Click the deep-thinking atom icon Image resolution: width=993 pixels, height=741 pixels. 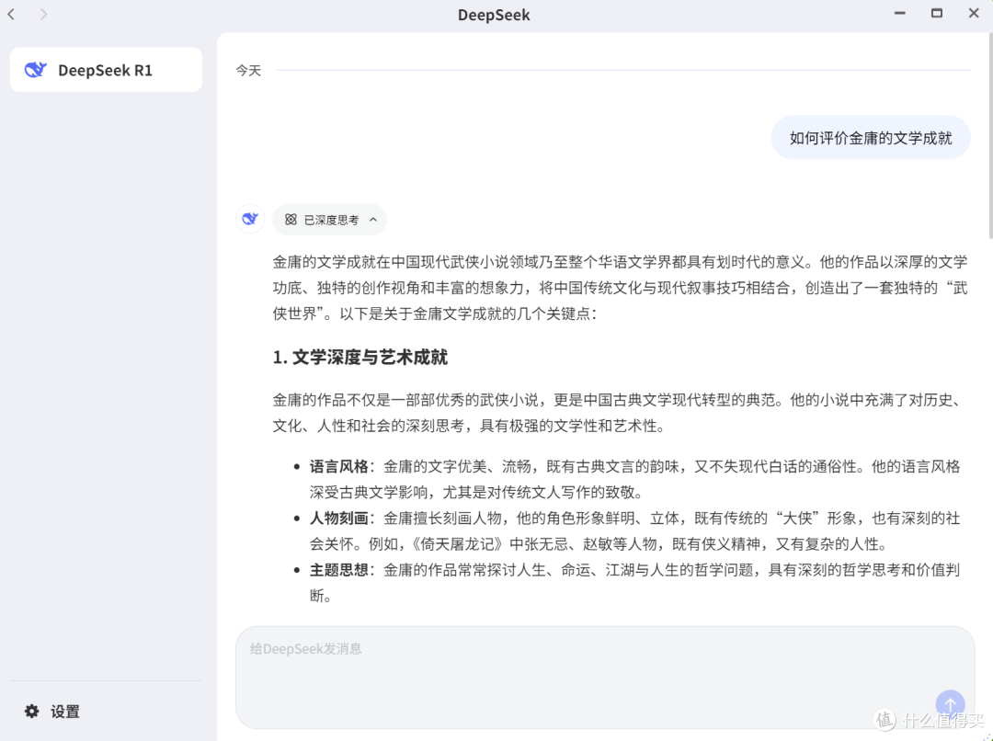(291, 220)
